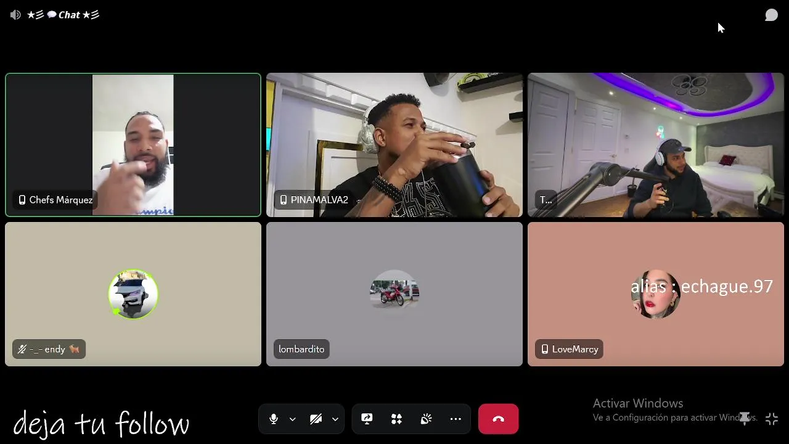
Task: Open the soundboard icon
Action: [426, 419]
